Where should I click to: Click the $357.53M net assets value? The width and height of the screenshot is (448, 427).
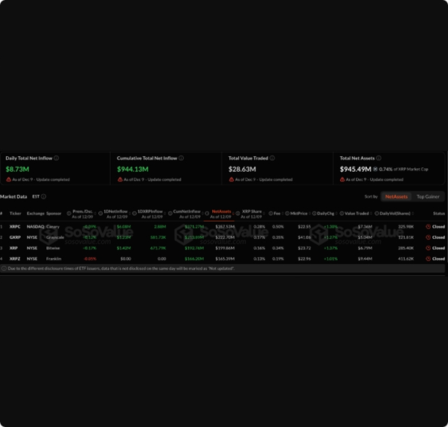click(x=225, y=226)
